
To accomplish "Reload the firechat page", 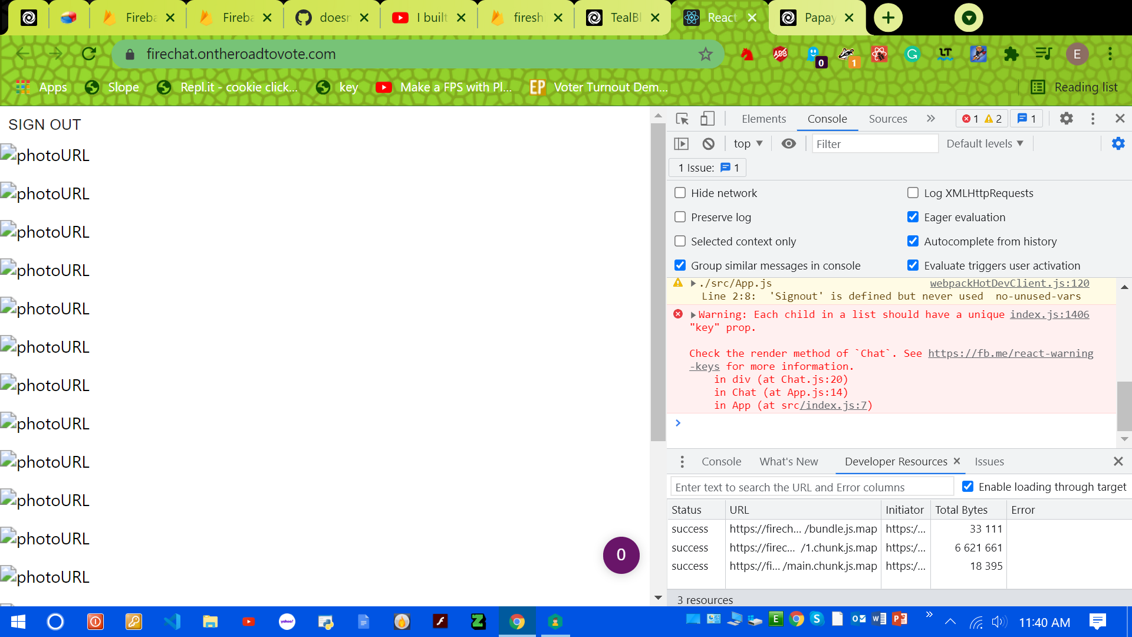I will click(89, 54).
